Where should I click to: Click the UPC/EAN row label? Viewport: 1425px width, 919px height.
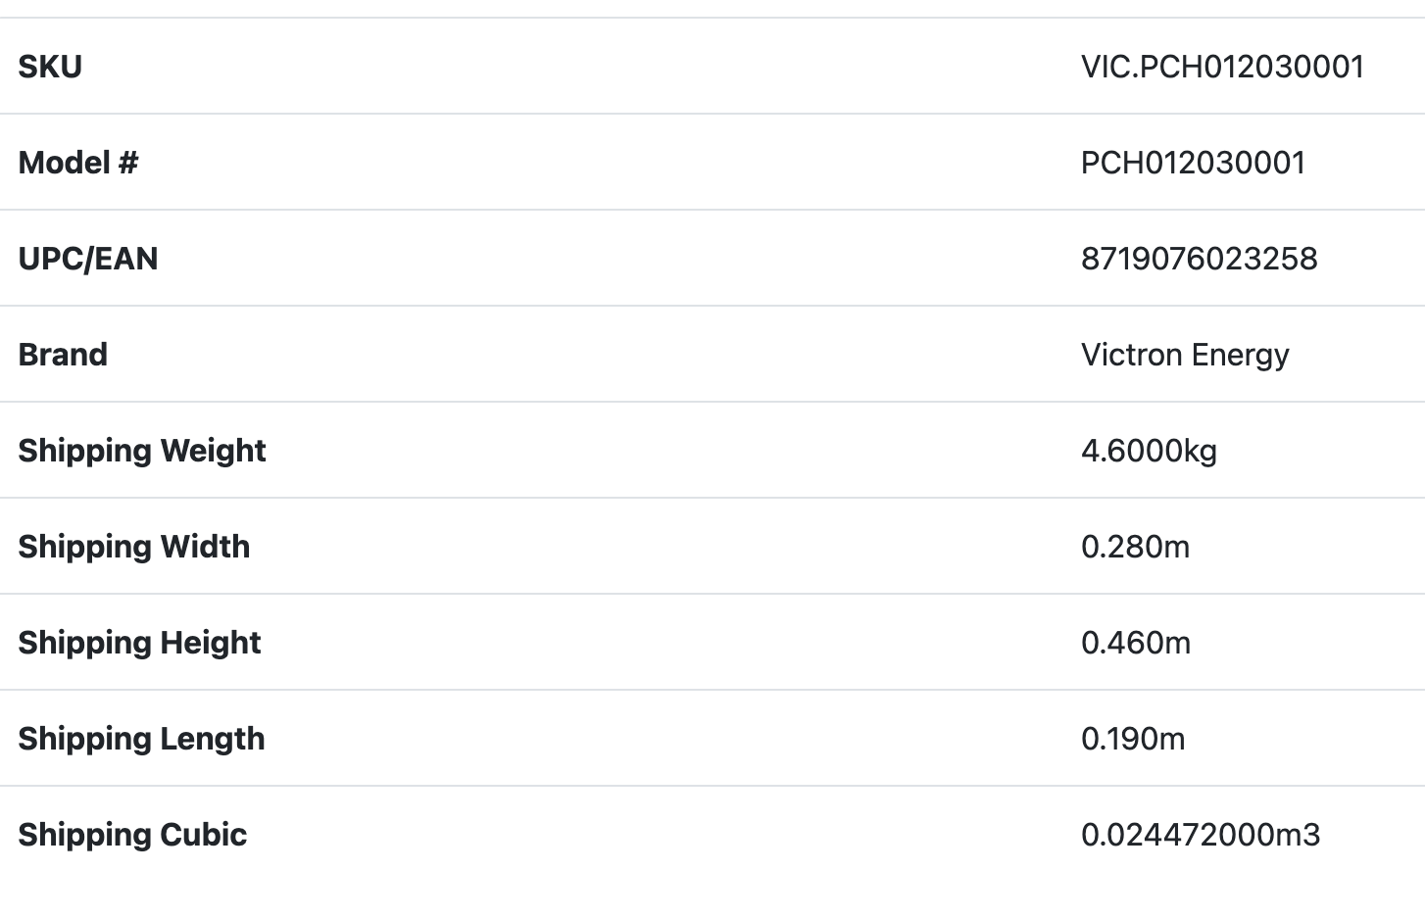88,259
